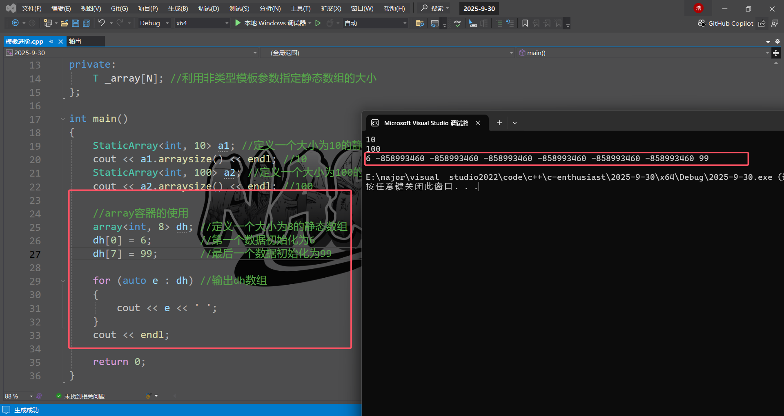Open the main() member dropdown
The image size is (784, 416).
coord(644,53)
